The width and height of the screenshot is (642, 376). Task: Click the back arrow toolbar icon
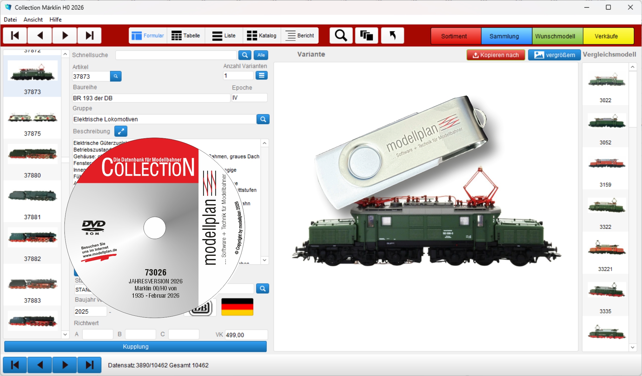pyautogui.click(x=392, y=36)
